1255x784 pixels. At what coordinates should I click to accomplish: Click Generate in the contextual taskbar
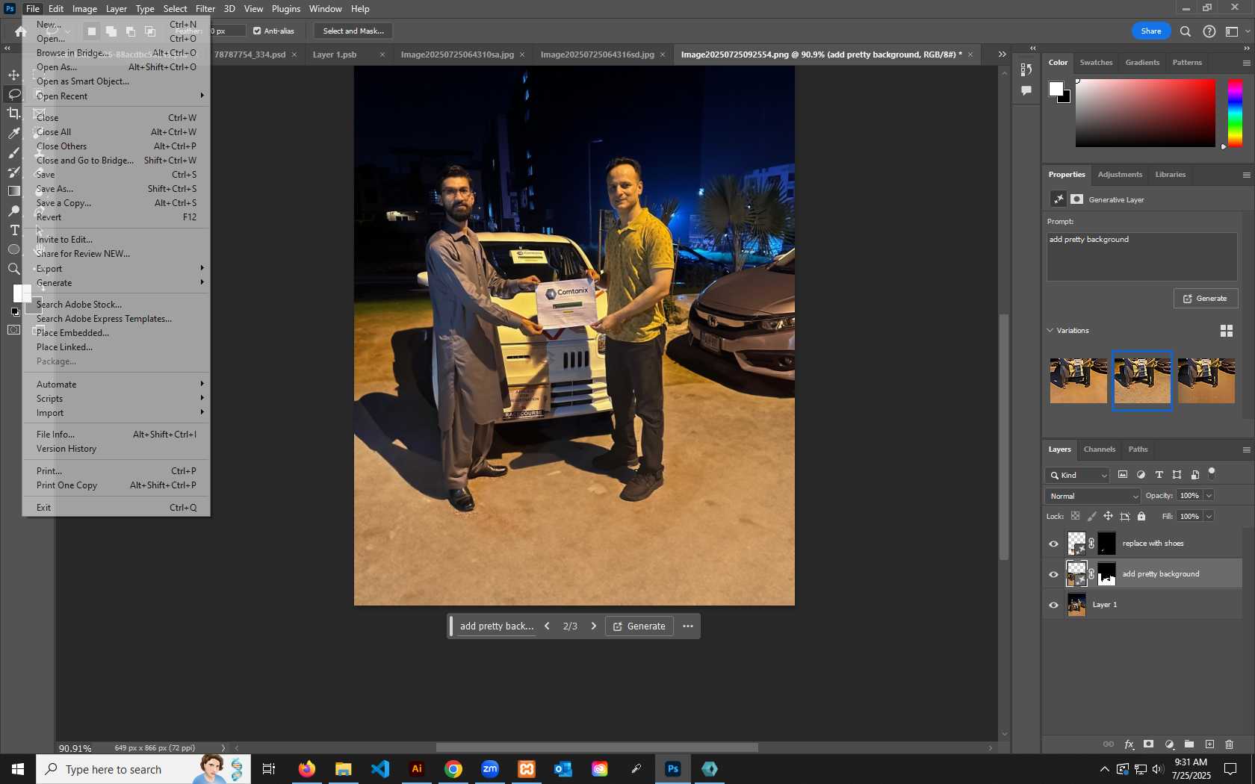pyautogui.click(x=639, y=626)
